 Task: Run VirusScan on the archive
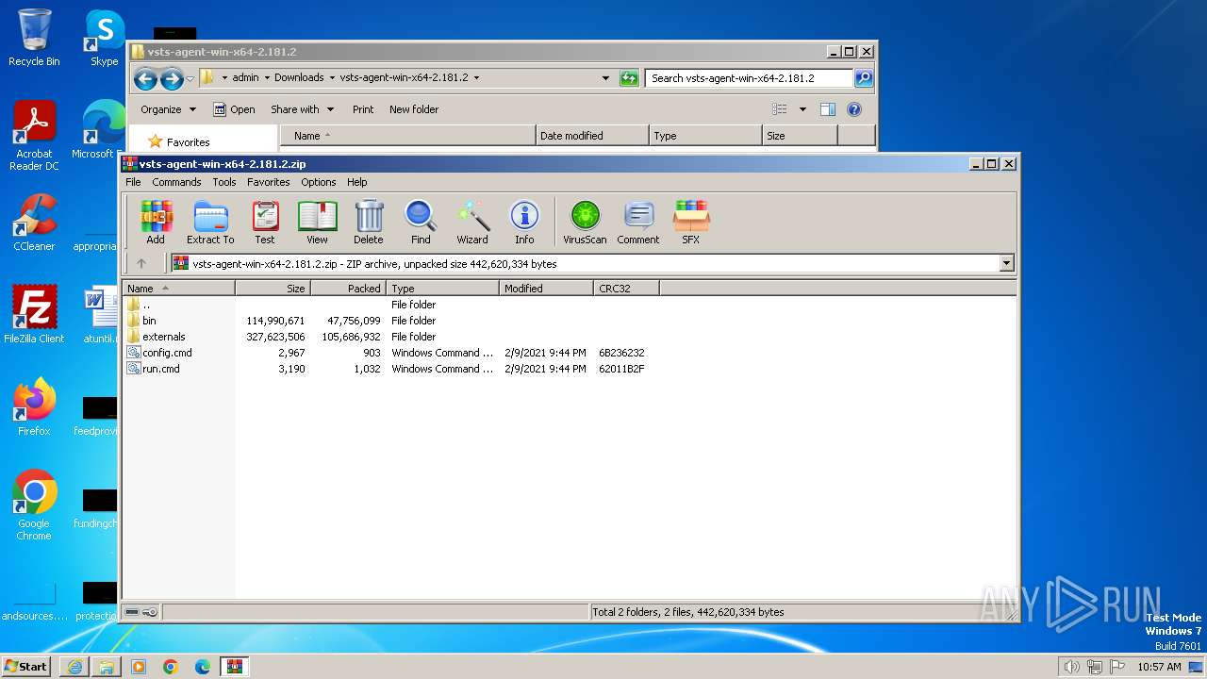pyautogui.click(x=585, y=223)
